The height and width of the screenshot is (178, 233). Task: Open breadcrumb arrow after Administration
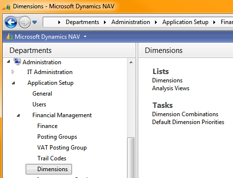click(x=156, y=22)
